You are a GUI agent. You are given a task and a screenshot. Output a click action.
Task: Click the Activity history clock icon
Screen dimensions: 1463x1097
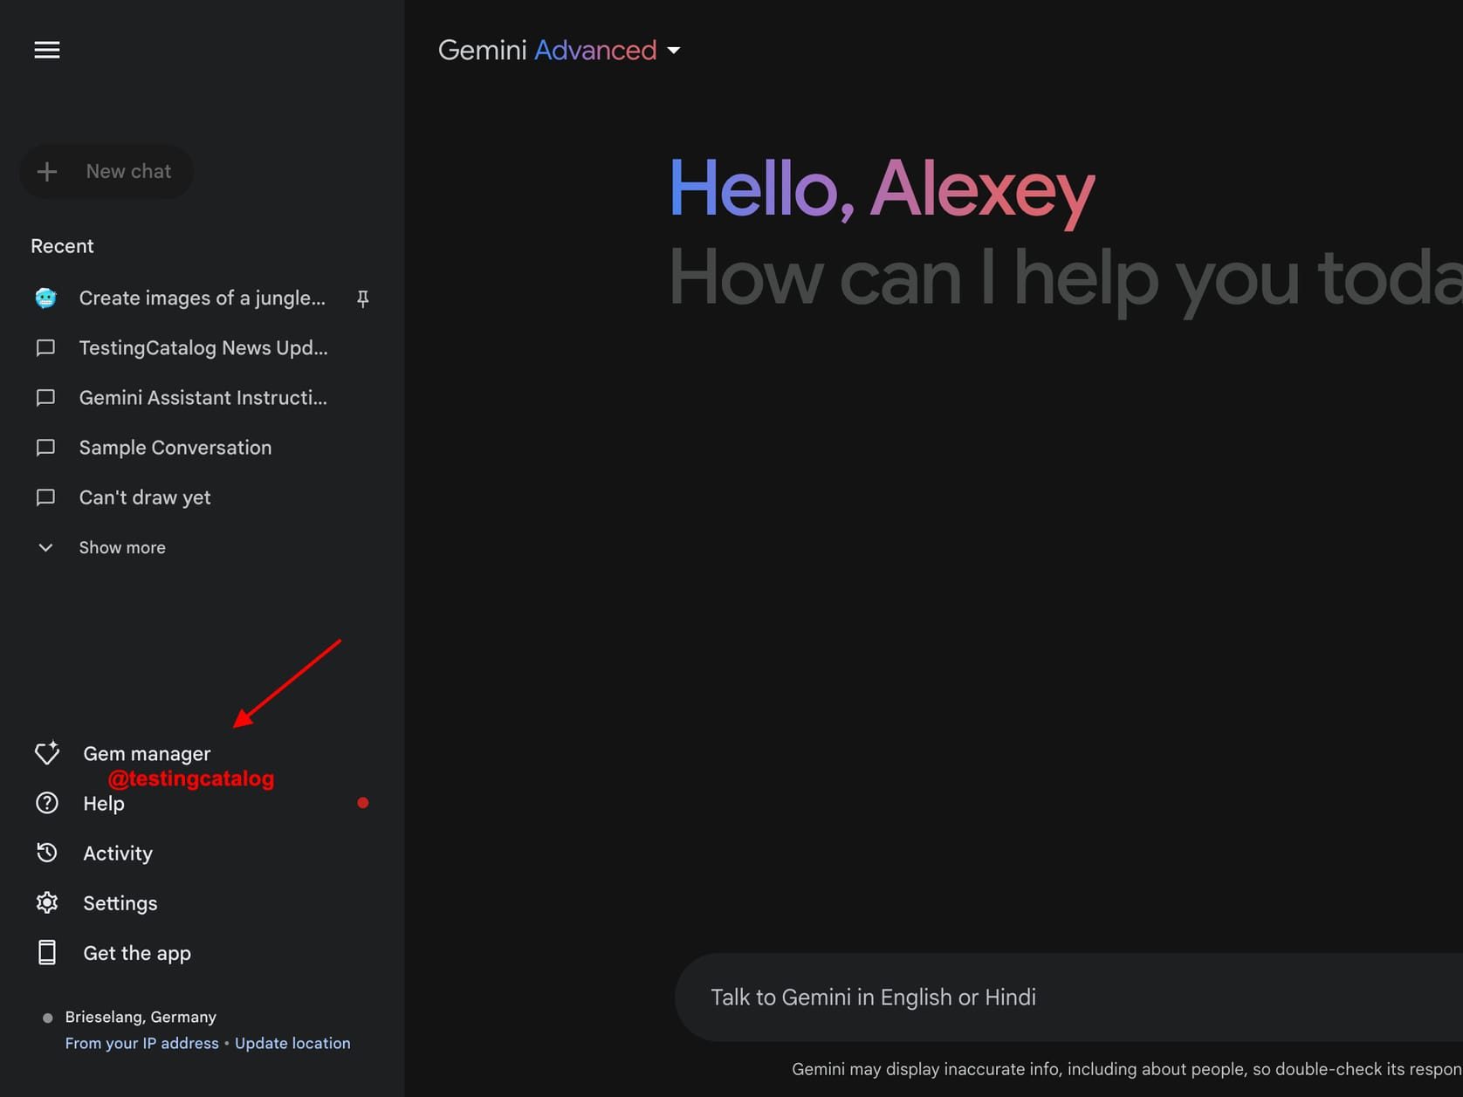pyautogui.click(x=47, y=853)
